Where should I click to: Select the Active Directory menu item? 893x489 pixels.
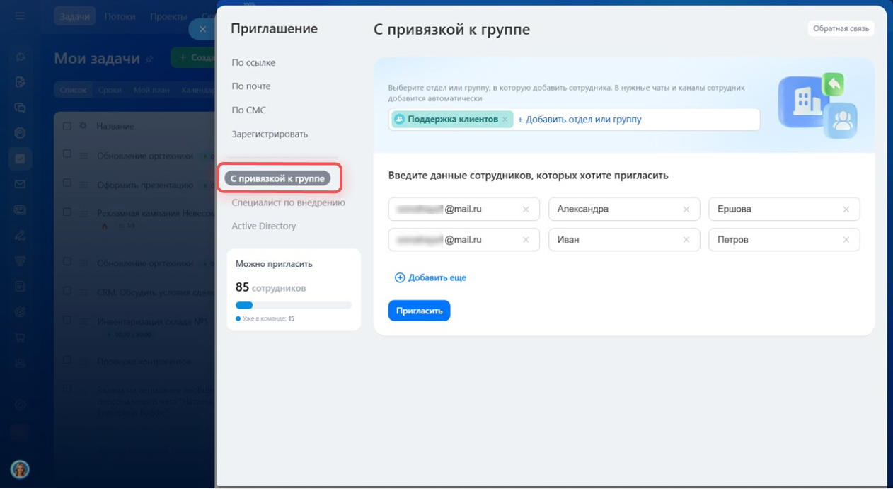point(263,226)
